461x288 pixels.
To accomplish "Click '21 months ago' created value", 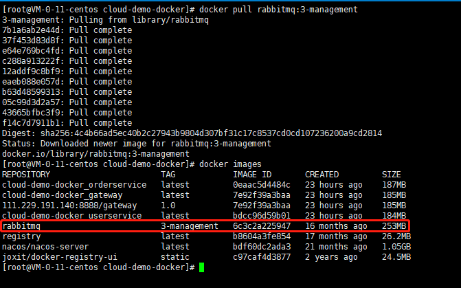I will 337,247.
